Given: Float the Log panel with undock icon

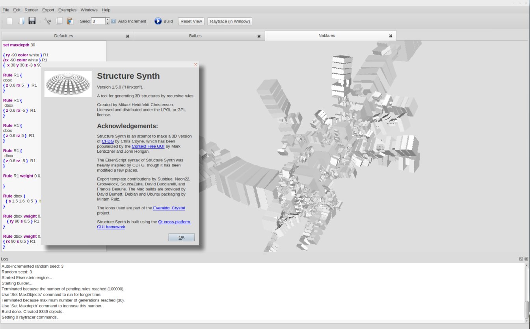Looking at the screenshot, I should [x=521, y=259].
